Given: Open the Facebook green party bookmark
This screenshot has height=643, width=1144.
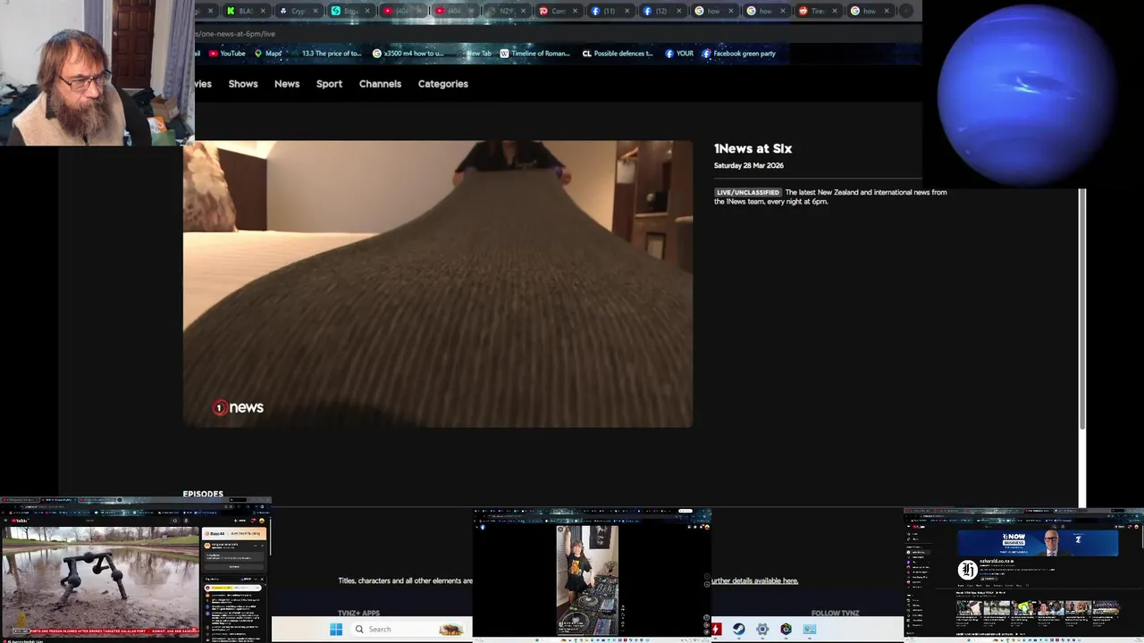Looking at the screenshot, I should (738, 54).
